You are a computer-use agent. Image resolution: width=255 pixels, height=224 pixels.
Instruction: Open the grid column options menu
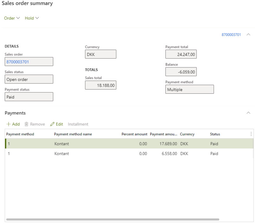click(251, 134)
